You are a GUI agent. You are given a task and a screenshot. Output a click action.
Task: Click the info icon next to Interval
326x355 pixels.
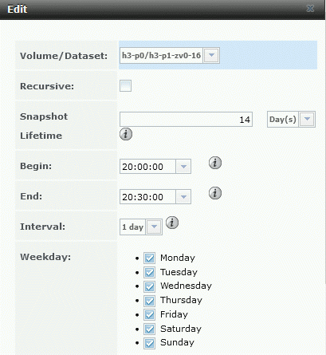click(x=172, y=223)
